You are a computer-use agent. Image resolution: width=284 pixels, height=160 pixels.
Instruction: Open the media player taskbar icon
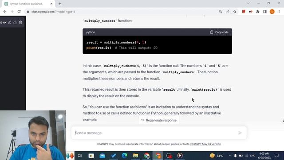pos(180,156)
